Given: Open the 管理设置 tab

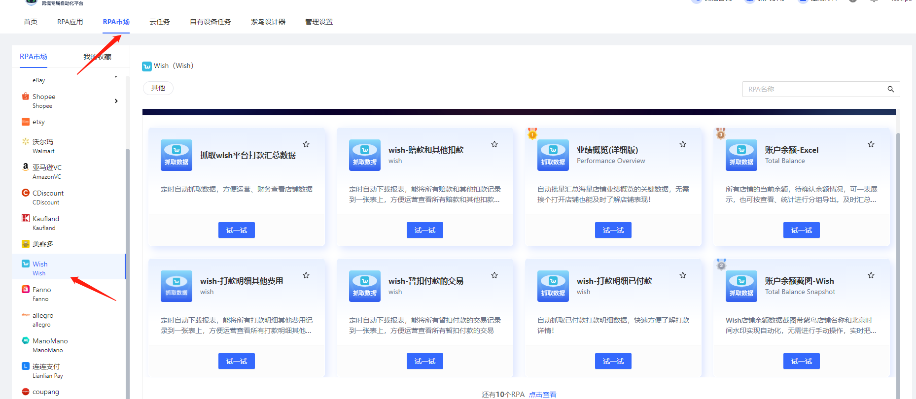Looking at the screenshot, I should 319,22.
